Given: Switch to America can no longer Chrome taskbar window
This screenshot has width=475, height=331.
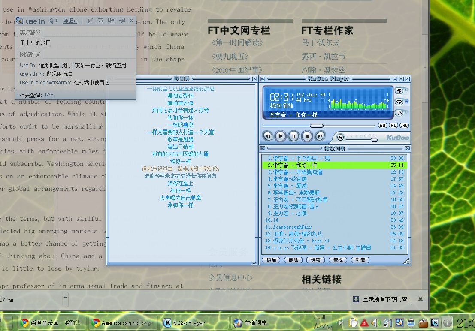Looking at the screenshot, I should pos(124,323).
